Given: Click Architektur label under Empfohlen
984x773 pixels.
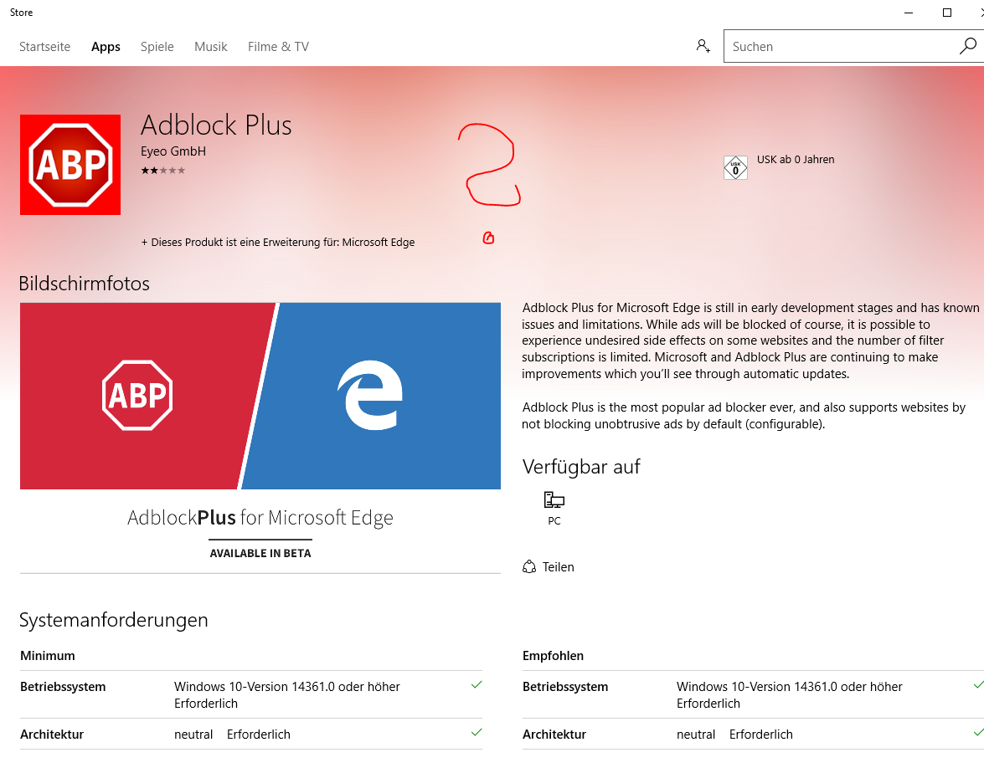Looking at the screenshot, I should coord(554,735).
